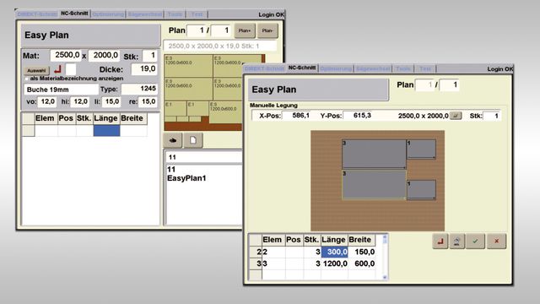The width and height of the screenshot is (540, 304).
Task: Switch to NC-Schnitt tab in back window
Action: tap(74, 14)
